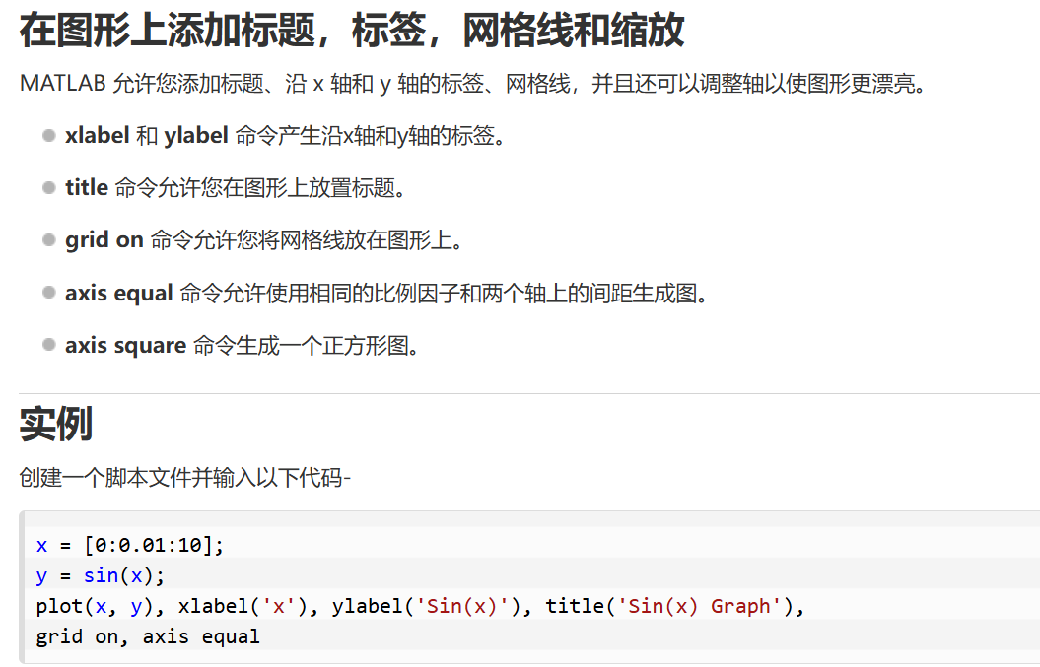Click the sentence about creating a script file
Viewport: 1040px width, 667px height.
184,477
